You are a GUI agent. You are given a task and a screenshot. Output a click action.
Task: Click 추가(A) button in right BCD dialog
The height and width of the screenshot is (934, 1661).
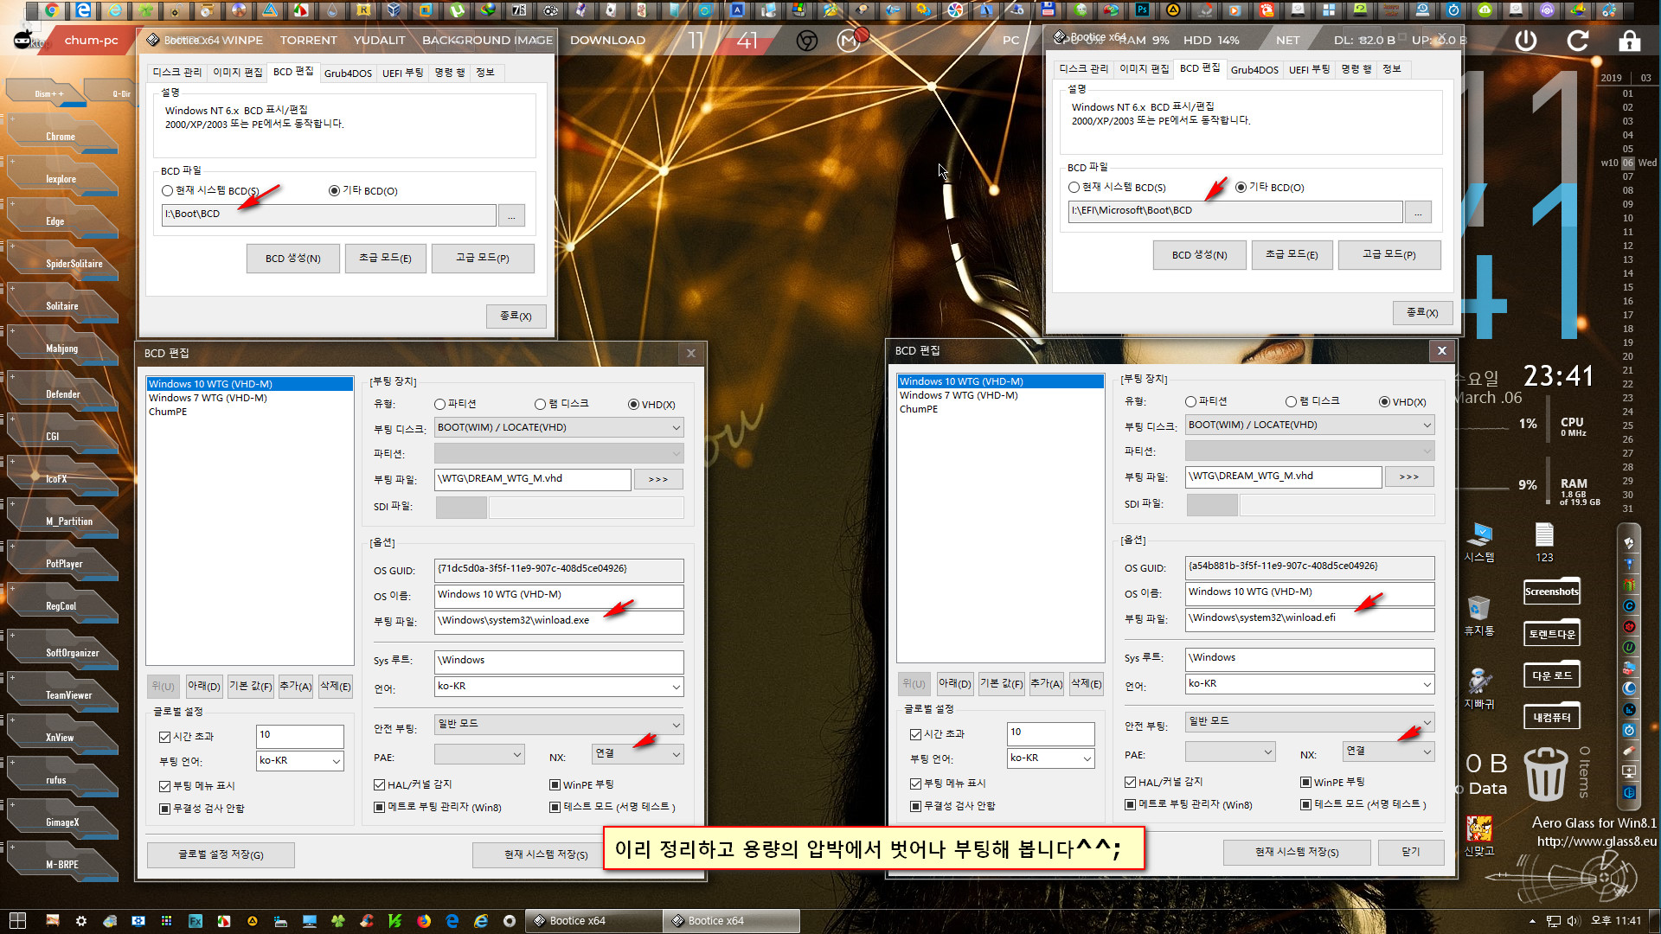click(x=1045, y=683)
